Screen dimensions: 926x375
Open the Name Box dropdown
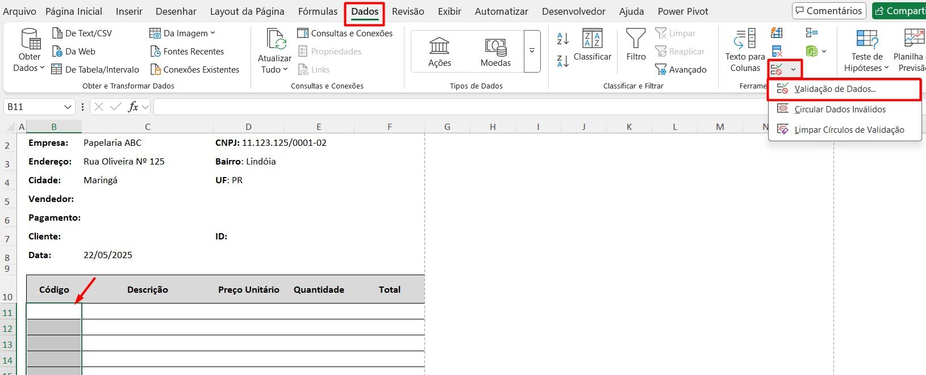tap(68, 107)
